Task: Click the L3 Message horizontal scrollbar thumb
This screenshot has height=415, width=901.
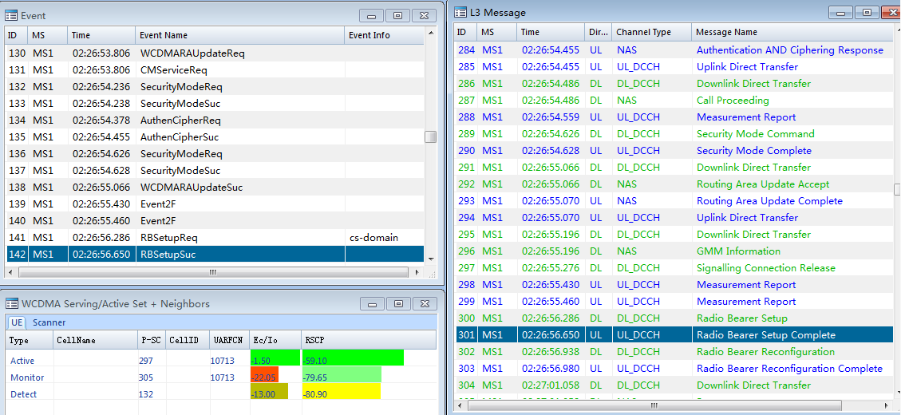Action: tap(655, 405)
